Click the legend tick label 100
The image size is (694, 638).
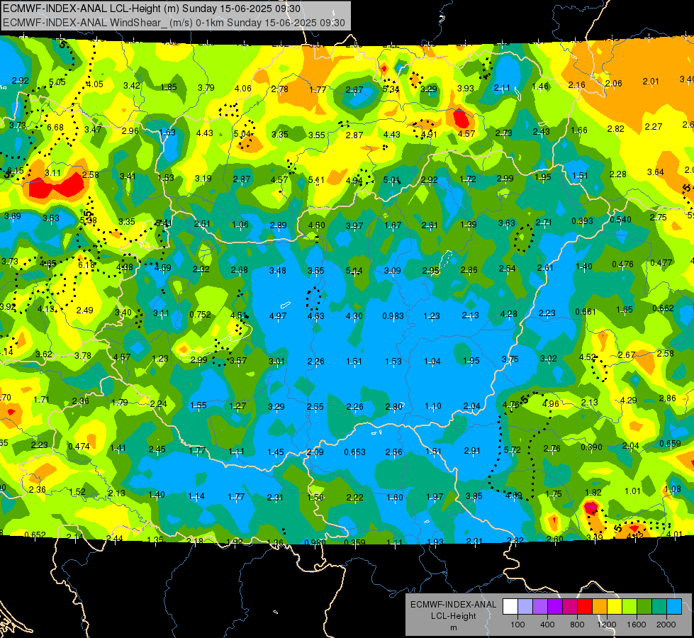coord(518,625)
